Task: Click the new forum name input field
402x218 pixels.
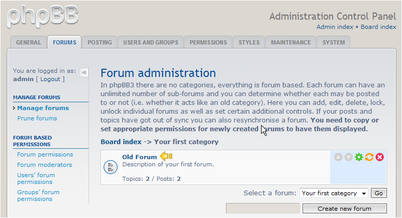Action: (263, 208)
